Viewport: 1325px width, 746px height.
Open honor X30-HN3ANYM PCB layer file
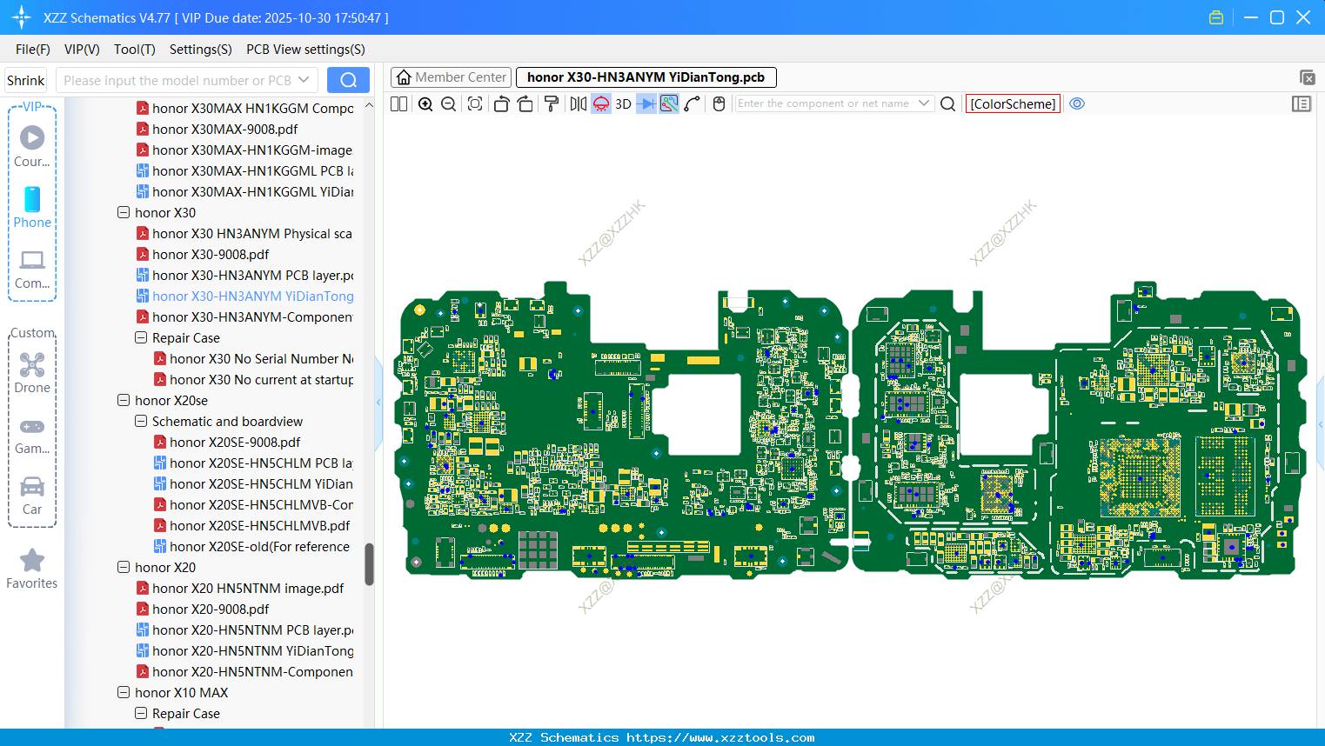coord(245,275)
